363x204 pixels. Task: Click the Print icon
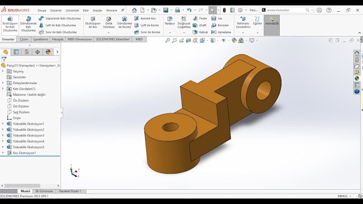pos(177,10)
